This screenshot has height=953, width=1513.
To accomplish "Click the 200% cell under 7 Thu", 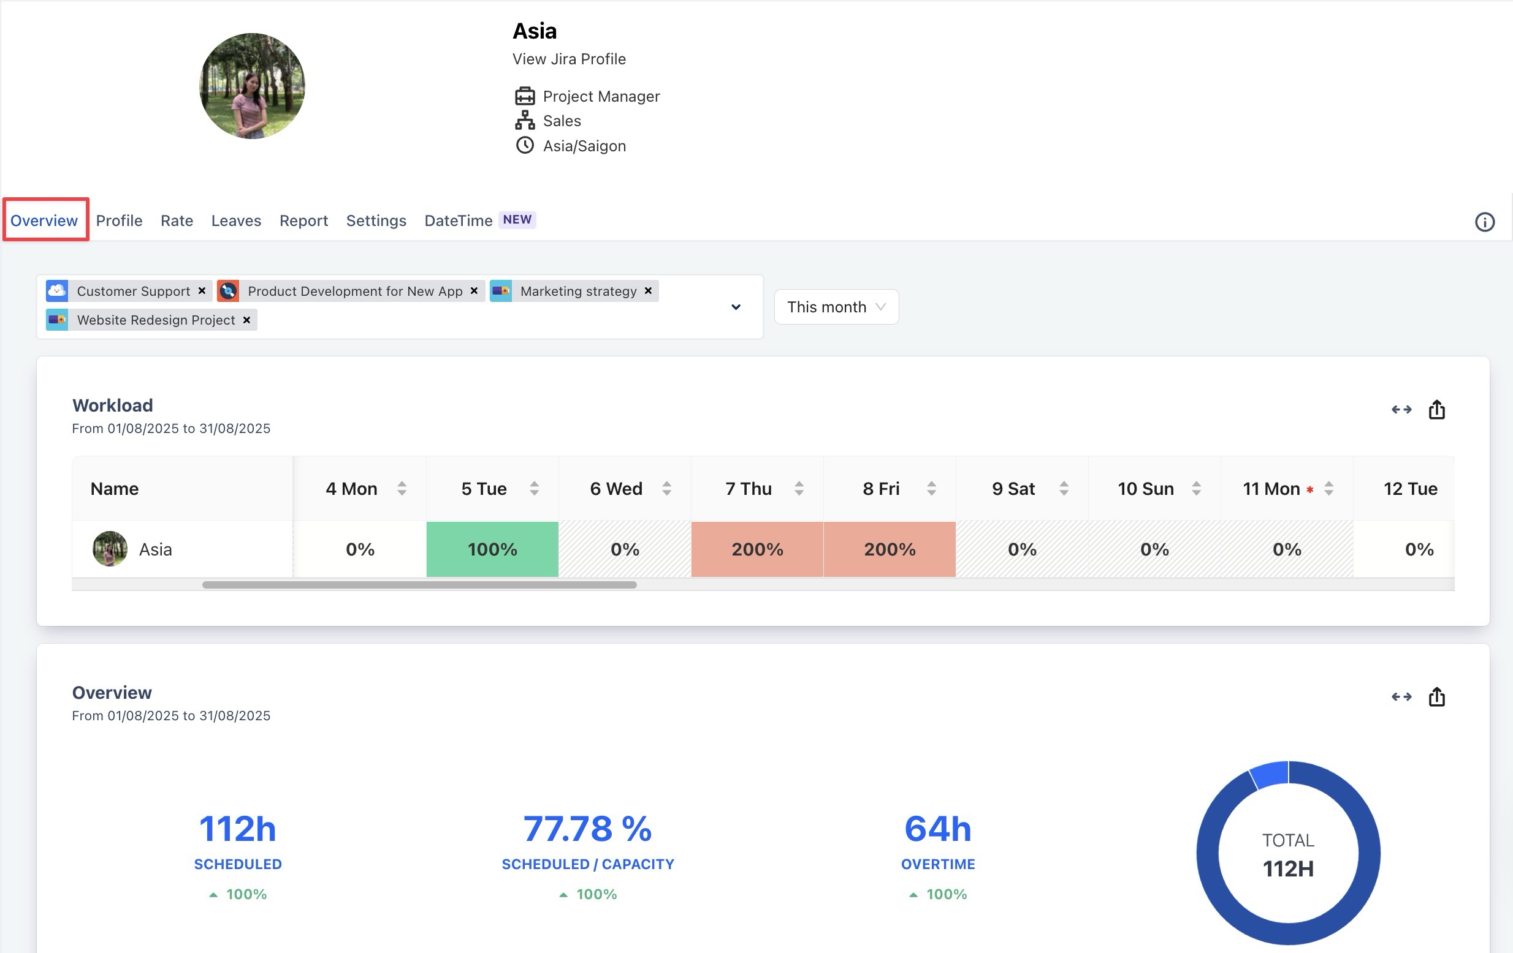I will click(756, 549).
